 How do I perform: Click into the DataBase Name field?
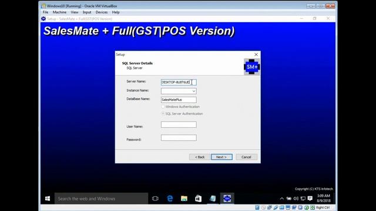click(x=179, y=100)
